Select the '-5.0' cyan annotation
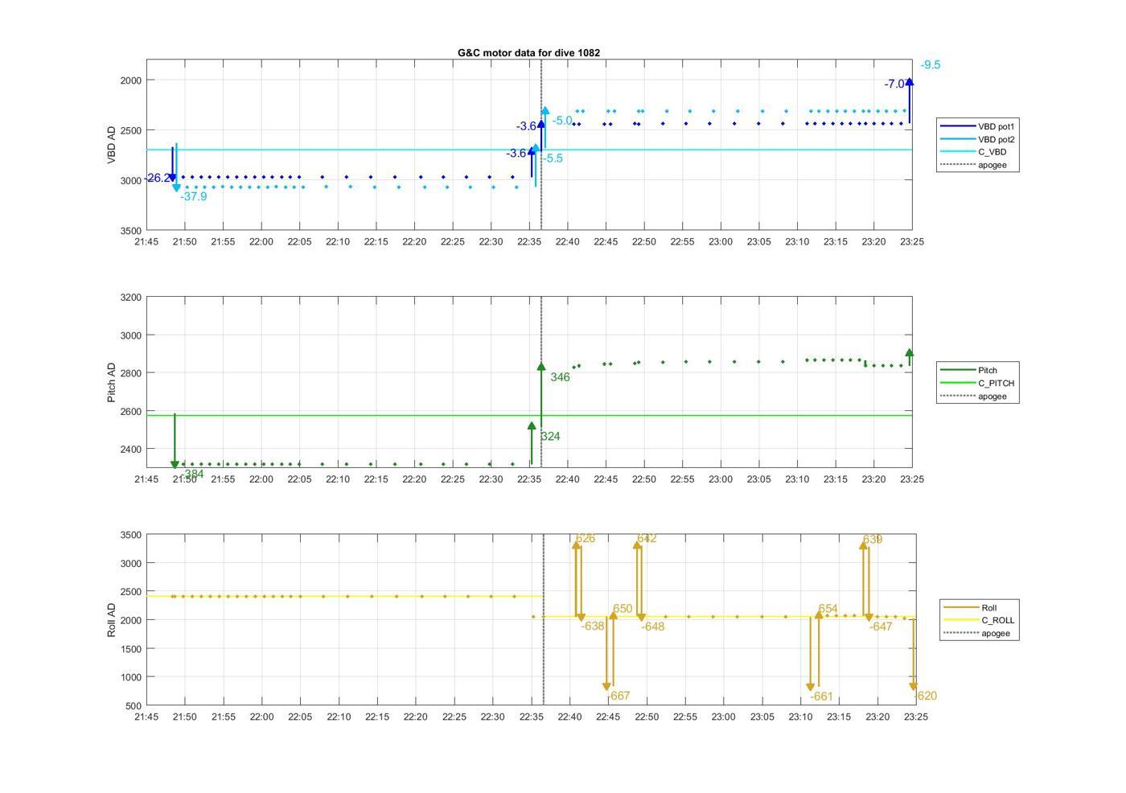 561,121
